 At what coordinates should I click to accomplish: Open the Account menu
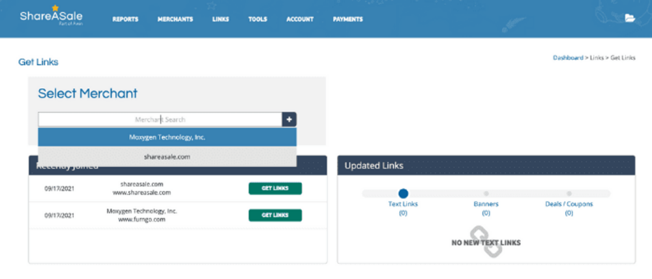coord(300,20)
